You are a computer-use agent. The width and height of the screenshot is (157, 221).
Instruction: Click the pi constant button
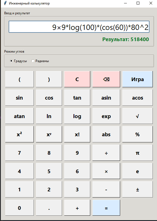tap(137, 153)
